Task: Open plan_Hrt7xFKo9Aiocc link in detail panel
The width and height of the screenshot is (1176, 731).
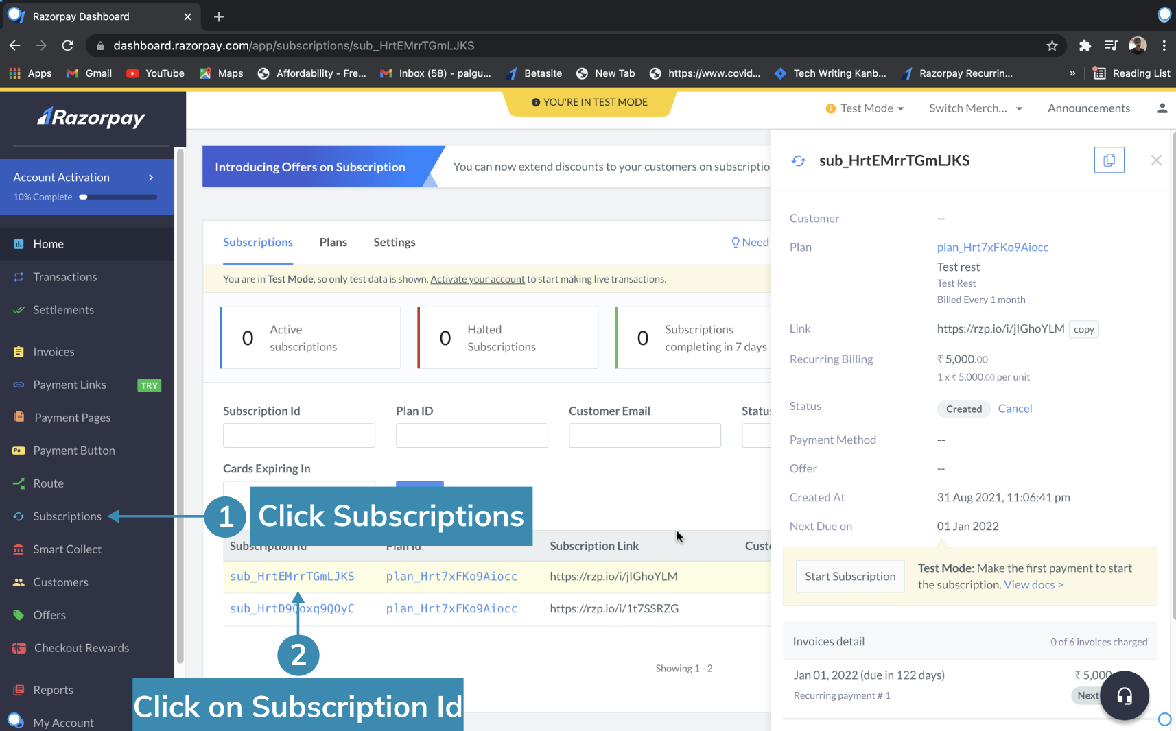Action: (x=993, y=248)
